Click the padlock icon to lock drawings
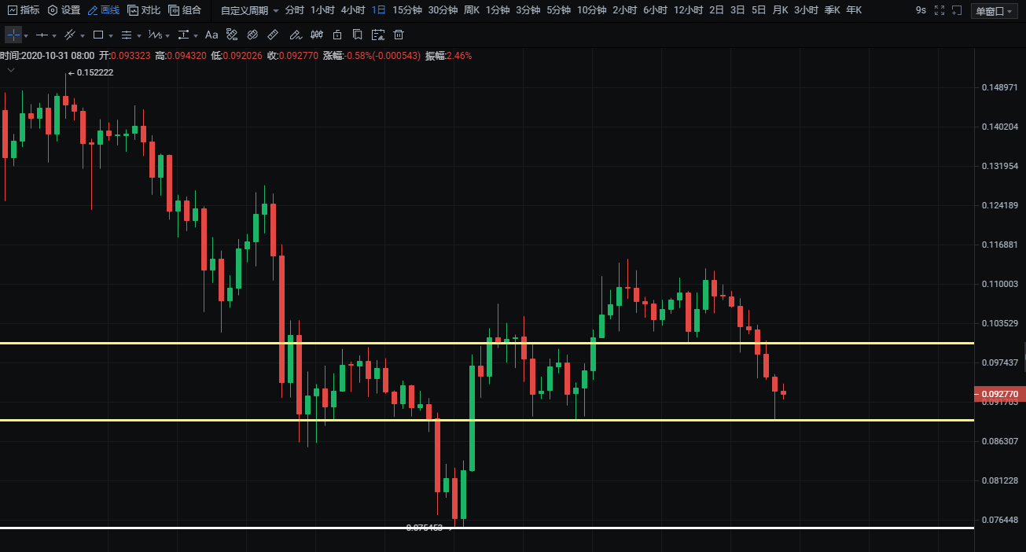The image size is (1026, 552). click(x=337, y=35)
